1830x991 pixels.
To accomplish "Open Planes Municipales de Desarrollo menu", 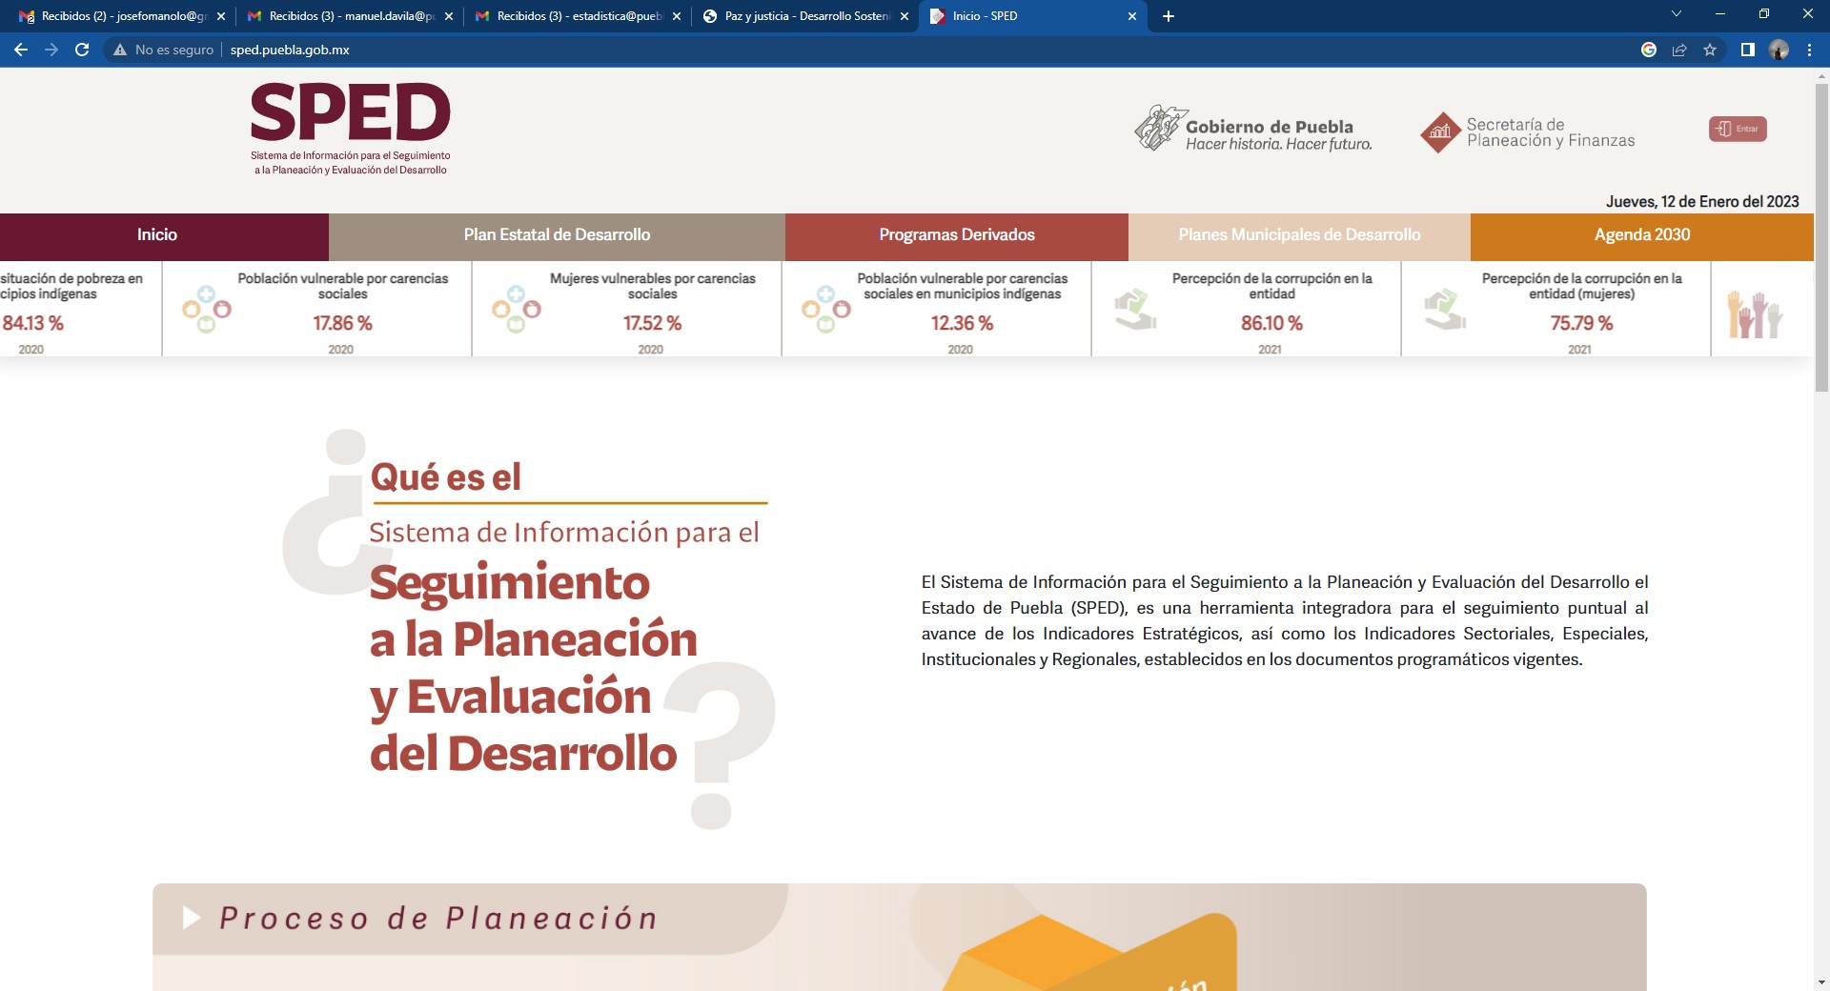I will (x=1299, y=235).
